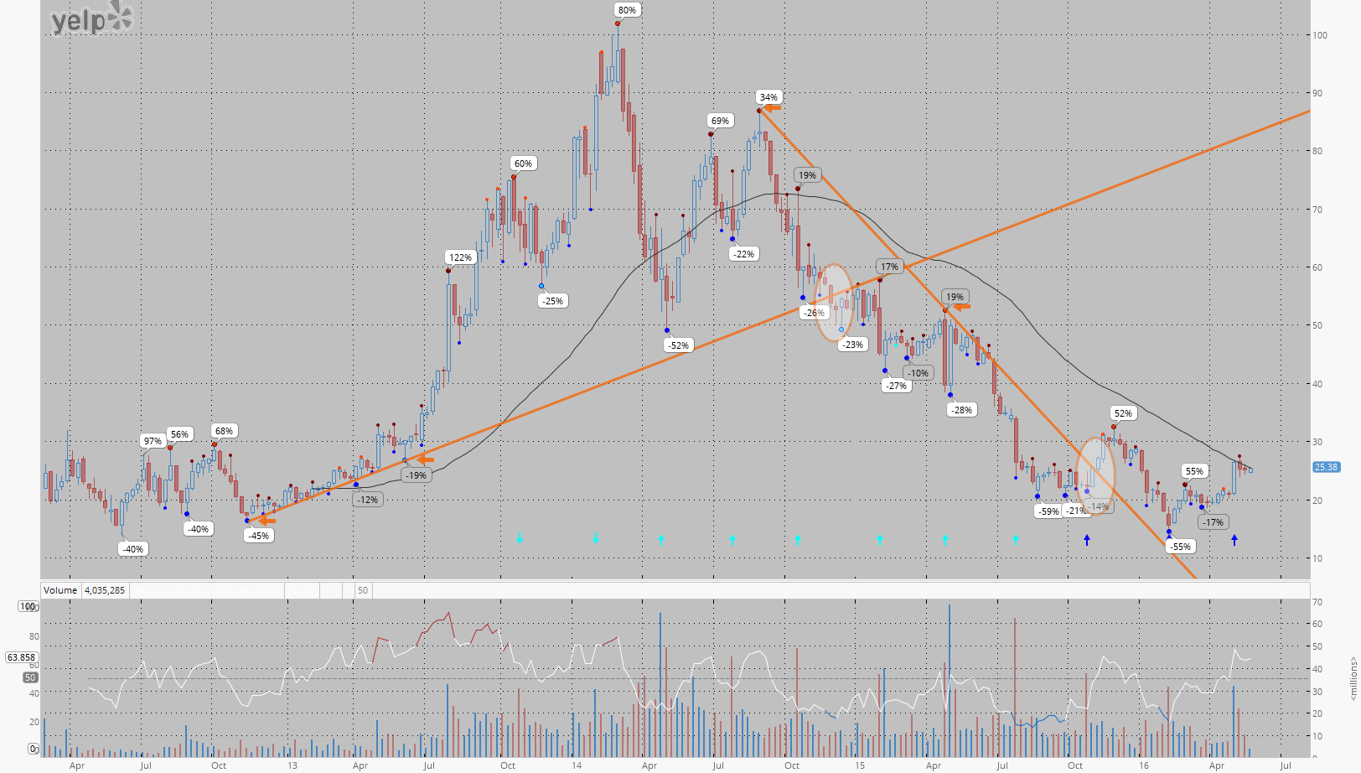Select the orange arrow beside the 34% label
The width and height of the screenshot is (1361, 773).
pyautogui.click(x=772, y=107)
